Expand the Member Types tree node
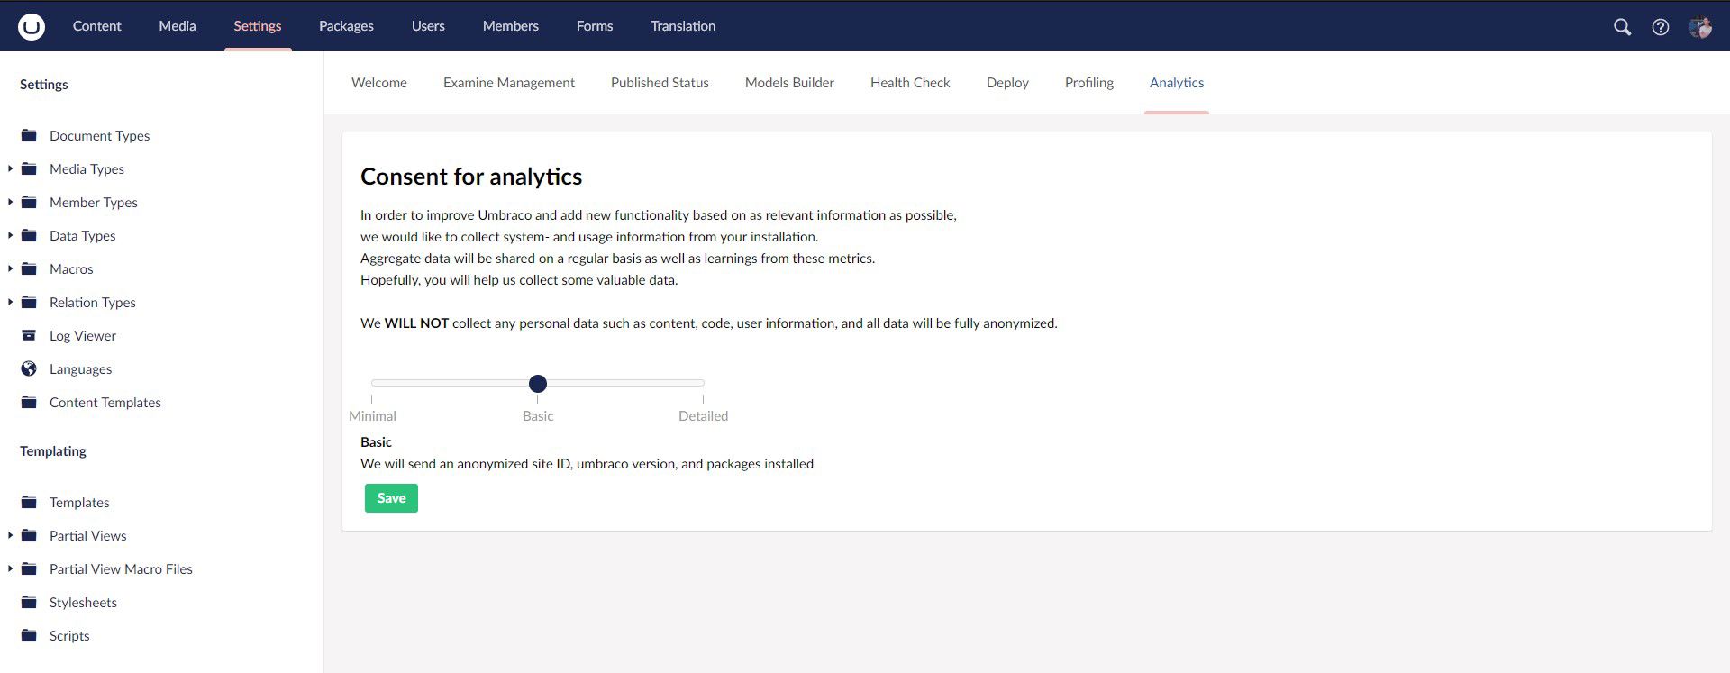The height and width of the screenshot is (673, 1730). [x=10, y=202]
